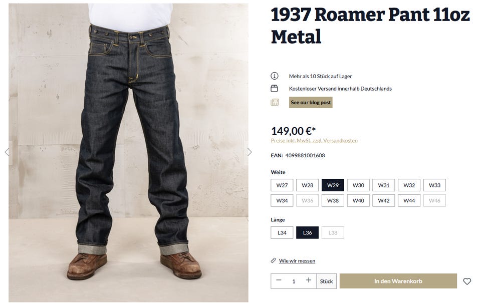This screenshot has width=481, height=303.
Task: Click the stock info icon
Action: pyautogui.click(x=275, y=76)
